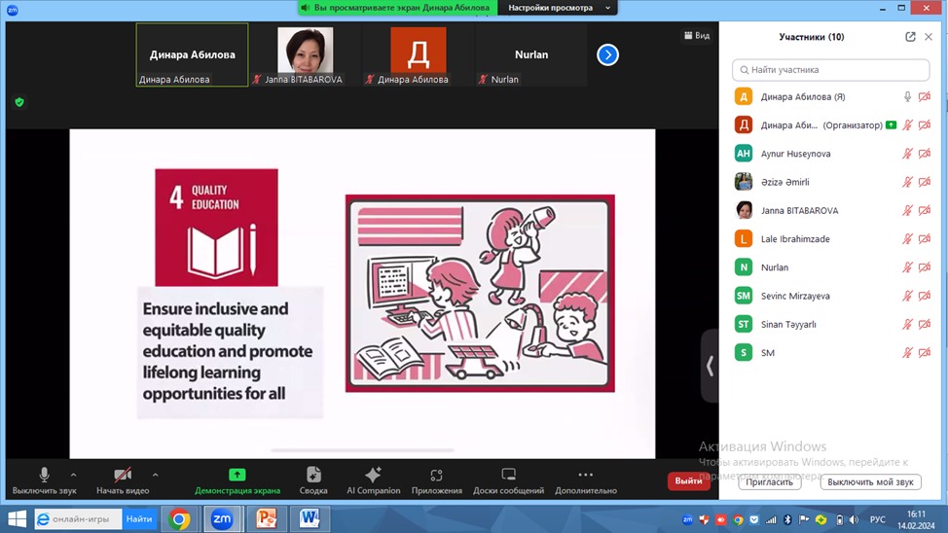Expand audio options arrow next to microphone
948x533 pixels.
click(x=73, y=475)
